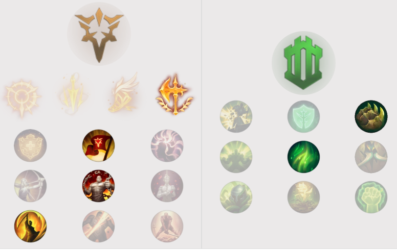The image size is (397, 250).
Task: Choose the Last Stand rune
Action: click(167, 226)
